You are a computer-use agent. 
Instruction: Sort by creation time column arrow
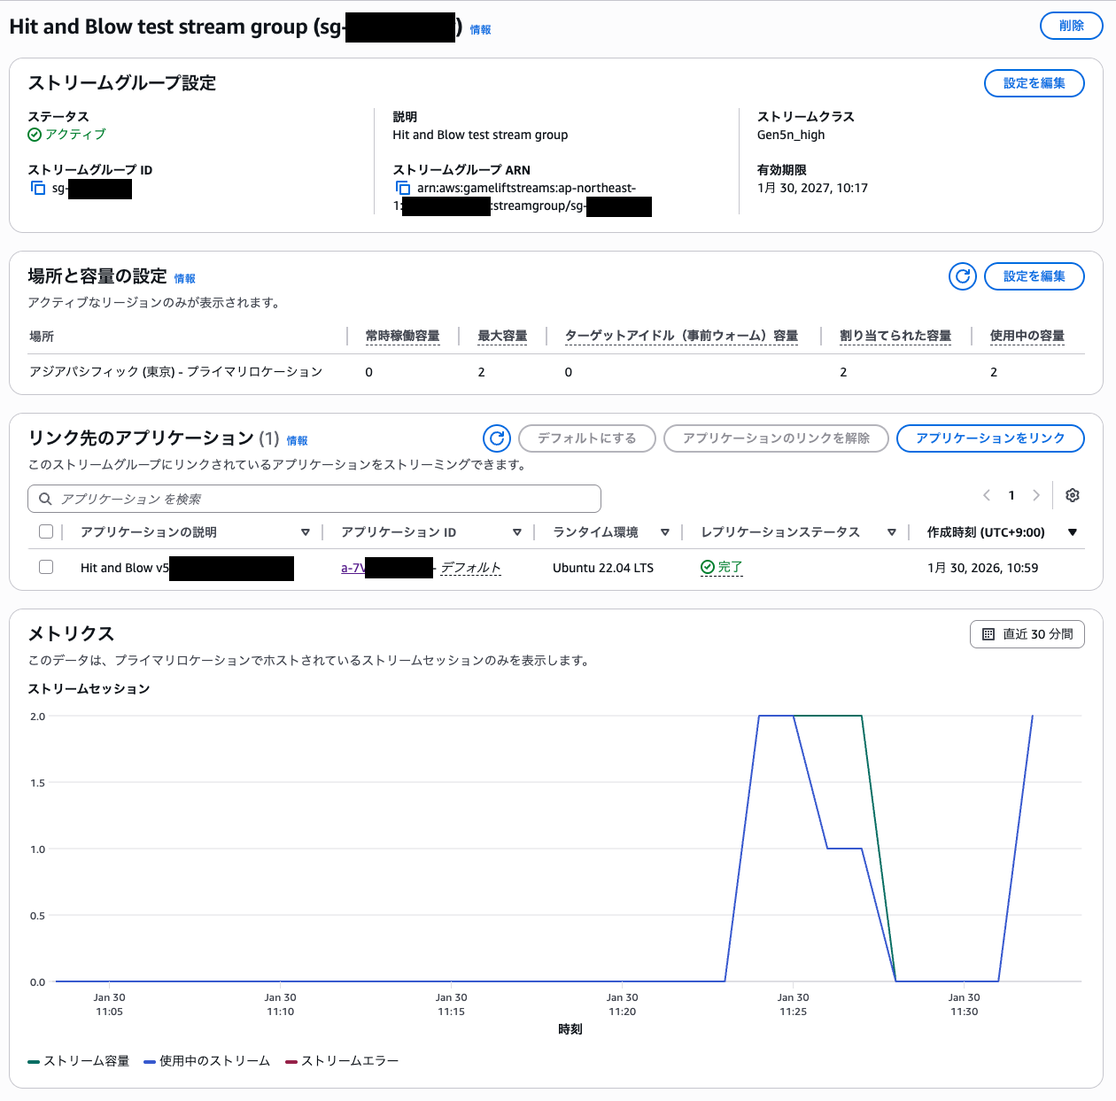(x=1073, y=532)
